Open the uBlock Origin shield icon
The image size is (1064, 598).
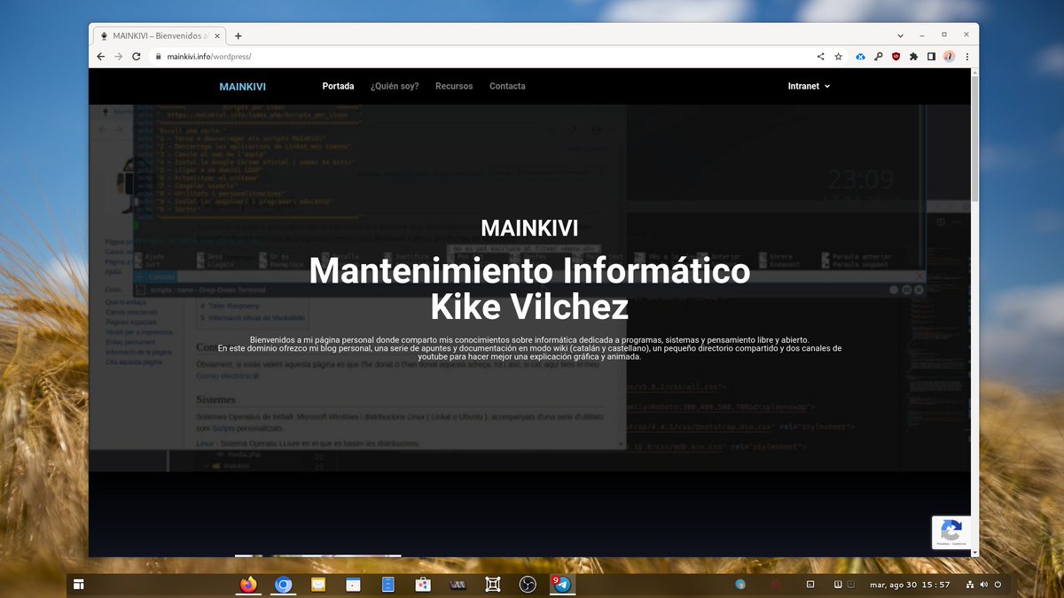896,56
